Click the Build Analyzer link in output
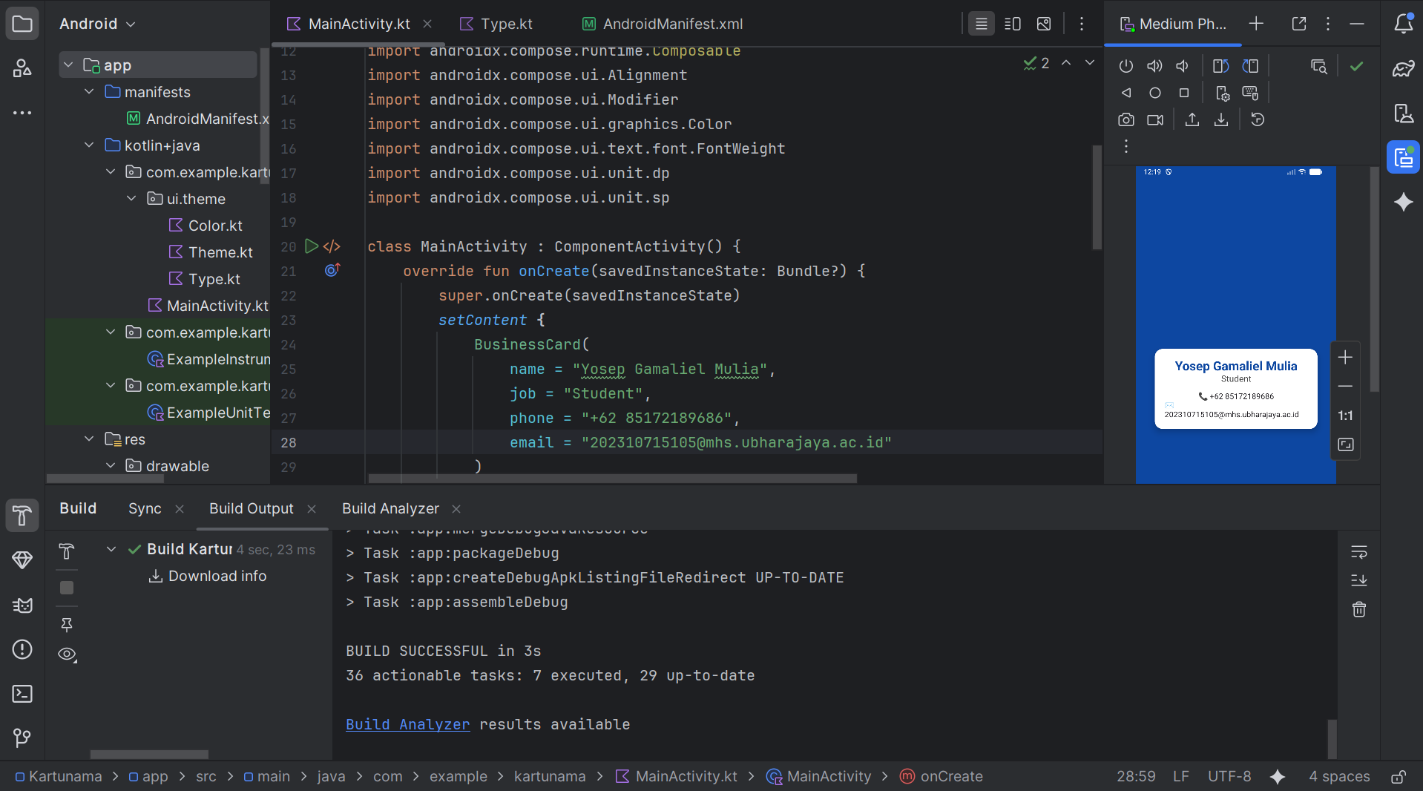Viewport: 1423px width, 791px height. 407,724
